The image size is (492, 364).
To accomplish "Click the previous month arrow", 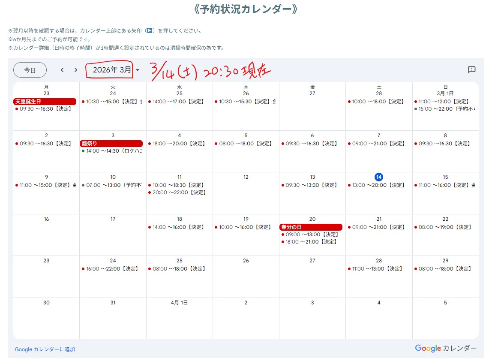I will pos(62,70).
